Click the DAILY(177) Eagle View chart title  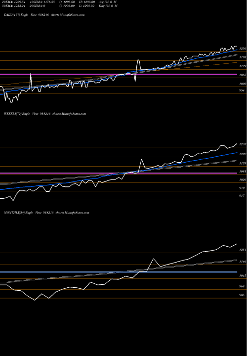pos(44,15)
